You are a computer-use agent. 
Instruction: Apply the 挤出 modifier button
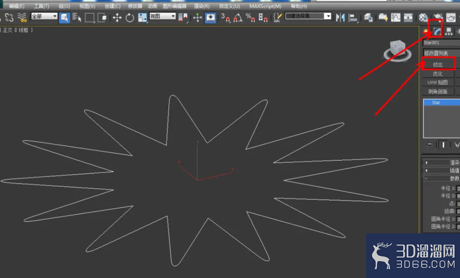(438, 64)
